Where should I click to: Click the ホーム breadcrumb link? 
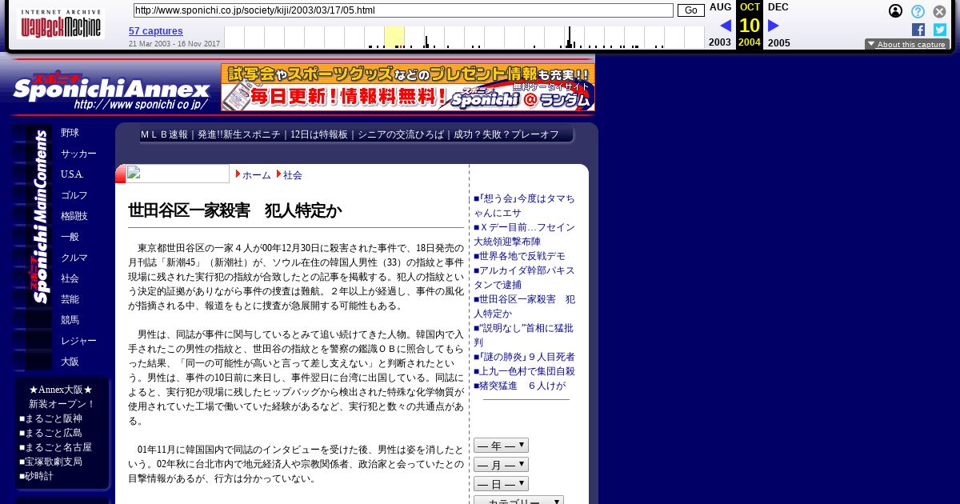257,174
